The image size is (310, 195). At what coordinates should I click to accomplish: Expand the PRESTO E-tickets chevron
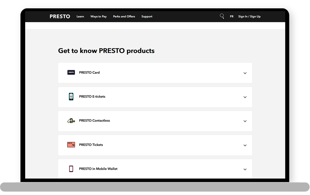coord(245,97)
